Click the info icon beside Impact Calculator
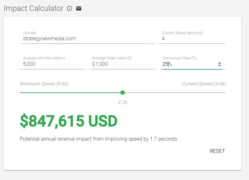The image size is (249, 180). pyautogui.click(x=69, y=9)
